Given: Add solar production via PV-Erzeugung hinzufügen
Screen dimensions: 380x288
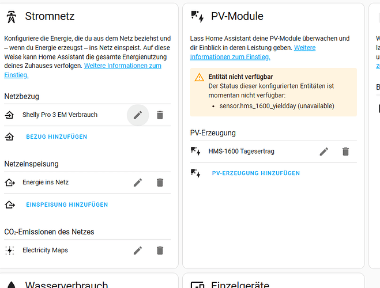Looking at the screenshot, I should pyautogui.click(x=256, y=173).
